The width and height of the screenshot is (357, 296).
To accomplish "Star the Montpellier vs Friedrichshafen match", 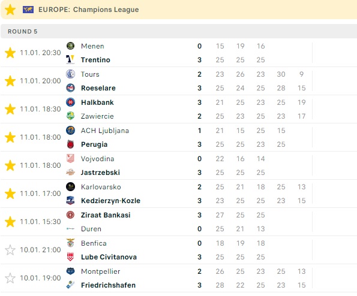I will (x=10, y=278).
